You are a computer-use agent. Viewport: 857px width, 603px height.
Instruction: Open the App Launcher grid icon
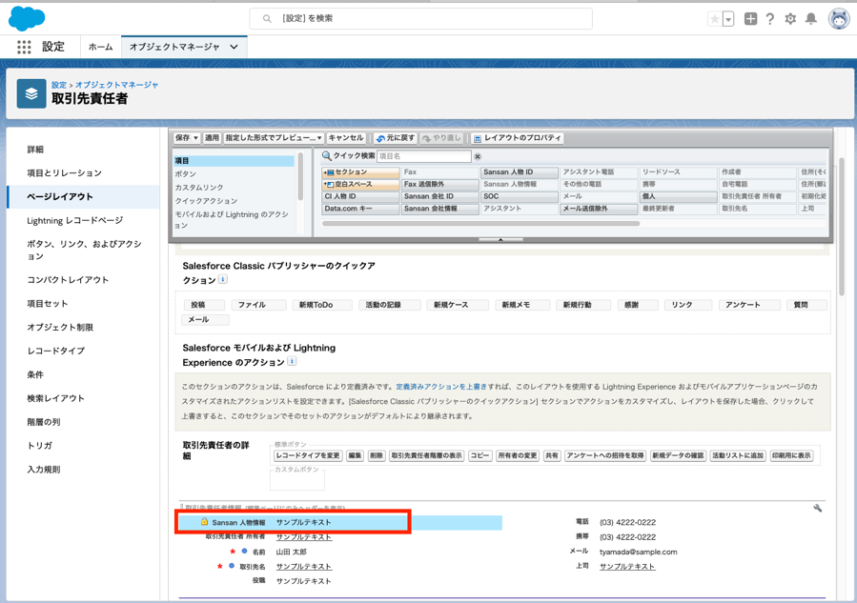pos(24,47)
